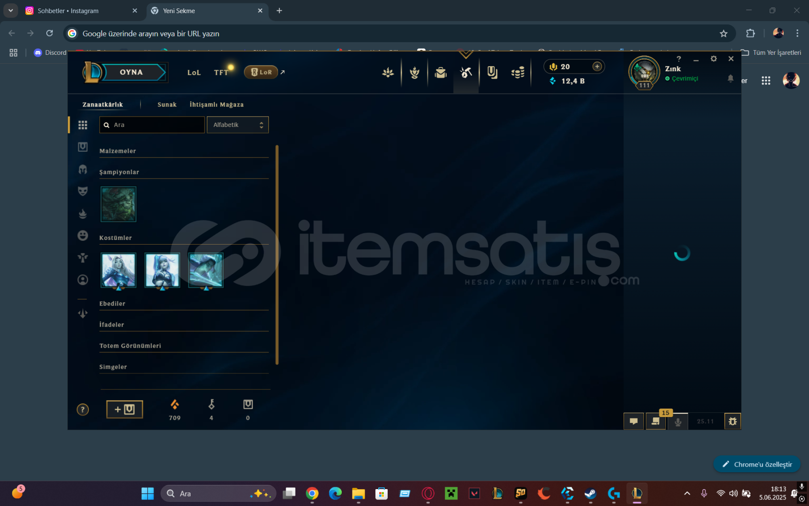Screen dimensions: 809x506
Task: Select the second skin shard under Kostümler
Action: [162, 270]
